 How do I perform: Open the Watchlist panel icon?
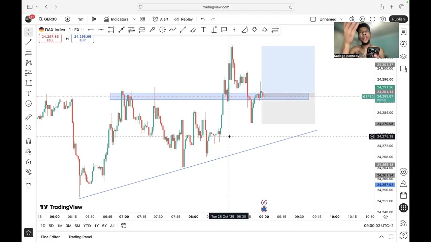tap(403, 32)
